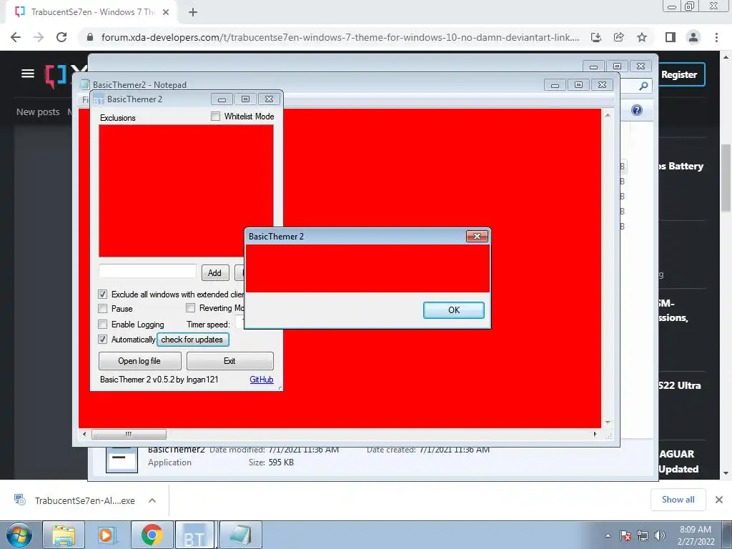This screenshot has width=732, height=549.
Task: Toggle the Reverting Mode checkbox
Action: click(x=190, y=307)
